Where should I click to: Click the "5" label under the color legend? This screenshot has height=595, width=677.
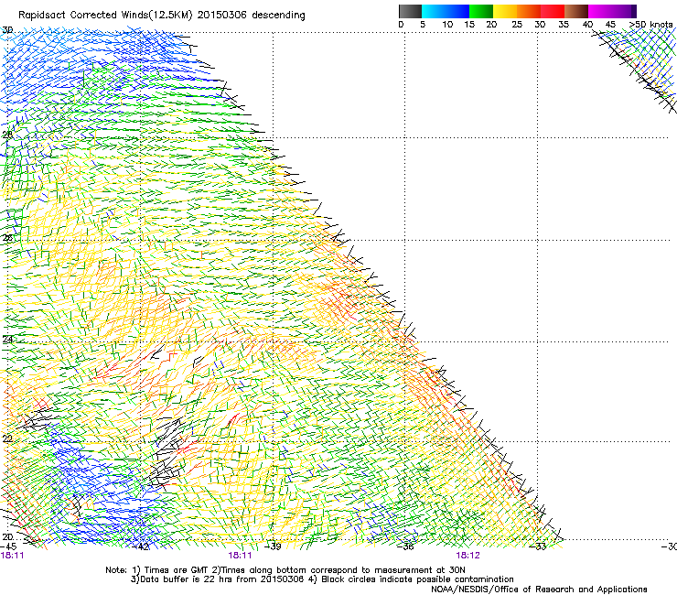pyautogui.click(x=423, y=24)
